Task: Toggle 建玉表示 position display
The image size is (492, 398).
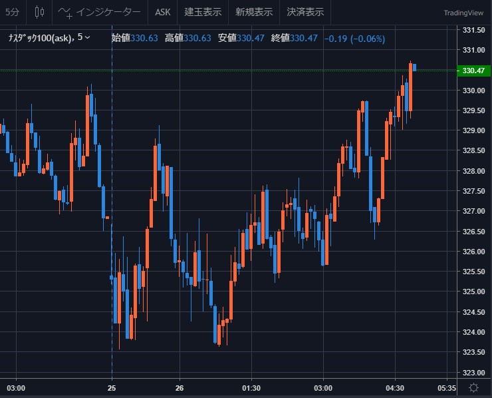Action: 203,12
